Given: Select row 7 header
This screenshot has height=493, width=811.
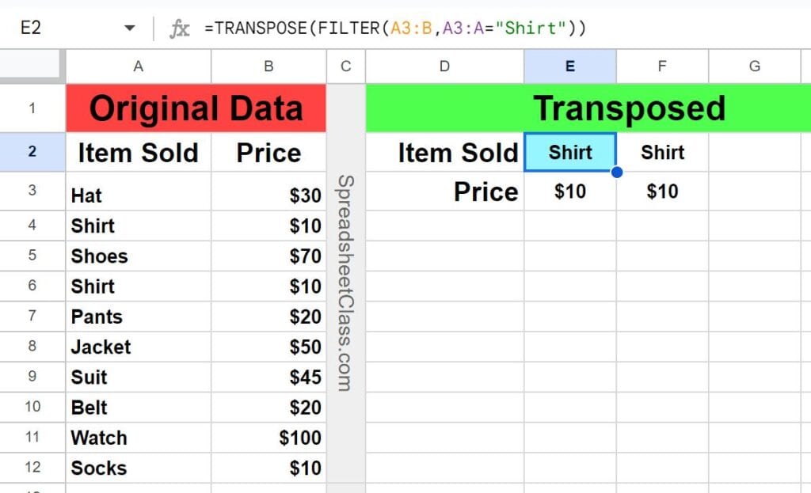Looking at the screenshot, I should click(32, 317).
